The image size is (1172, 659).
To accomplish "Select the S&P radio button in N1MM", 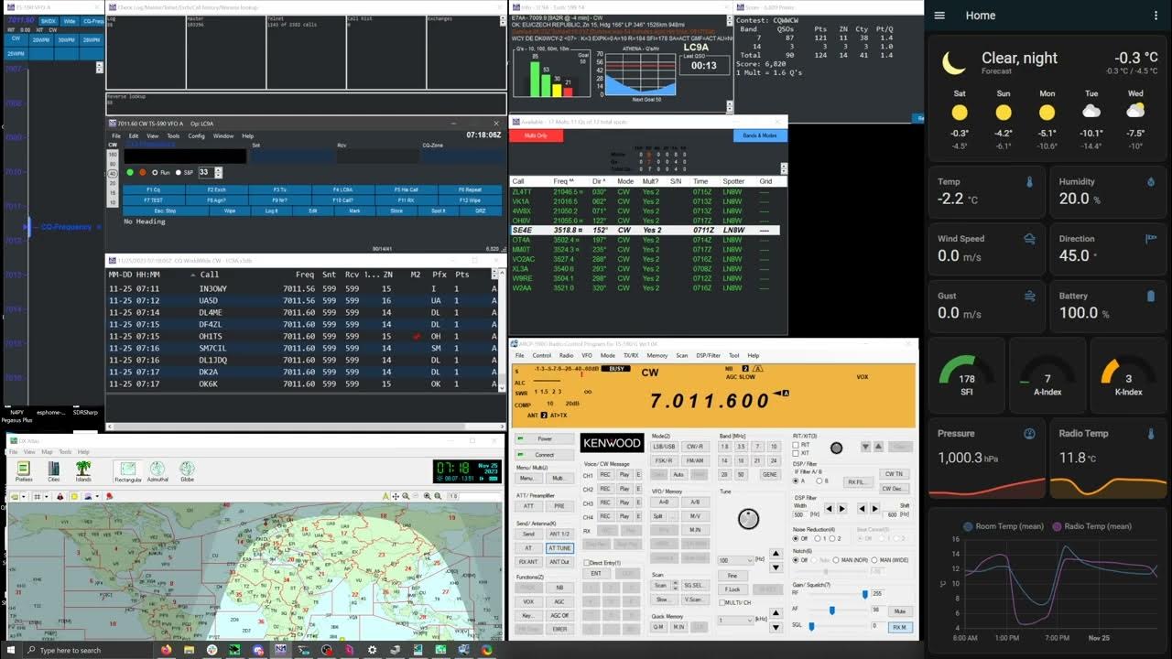I will click(179, 172).
